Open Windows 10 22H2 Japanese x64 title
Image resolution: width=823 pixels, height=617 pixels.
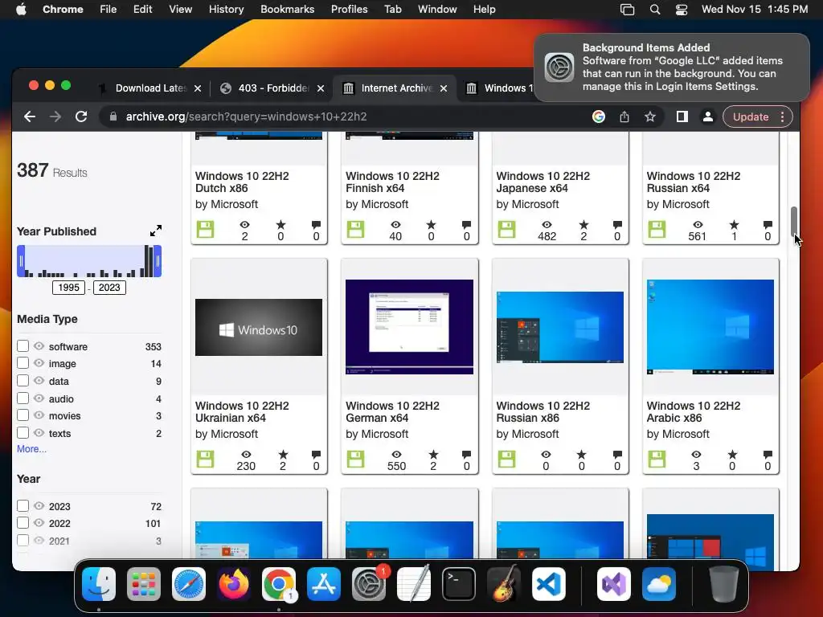tap(543, 182)
